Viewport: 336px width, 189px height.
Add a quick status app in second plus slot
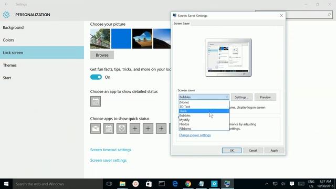tap(148, 129)
